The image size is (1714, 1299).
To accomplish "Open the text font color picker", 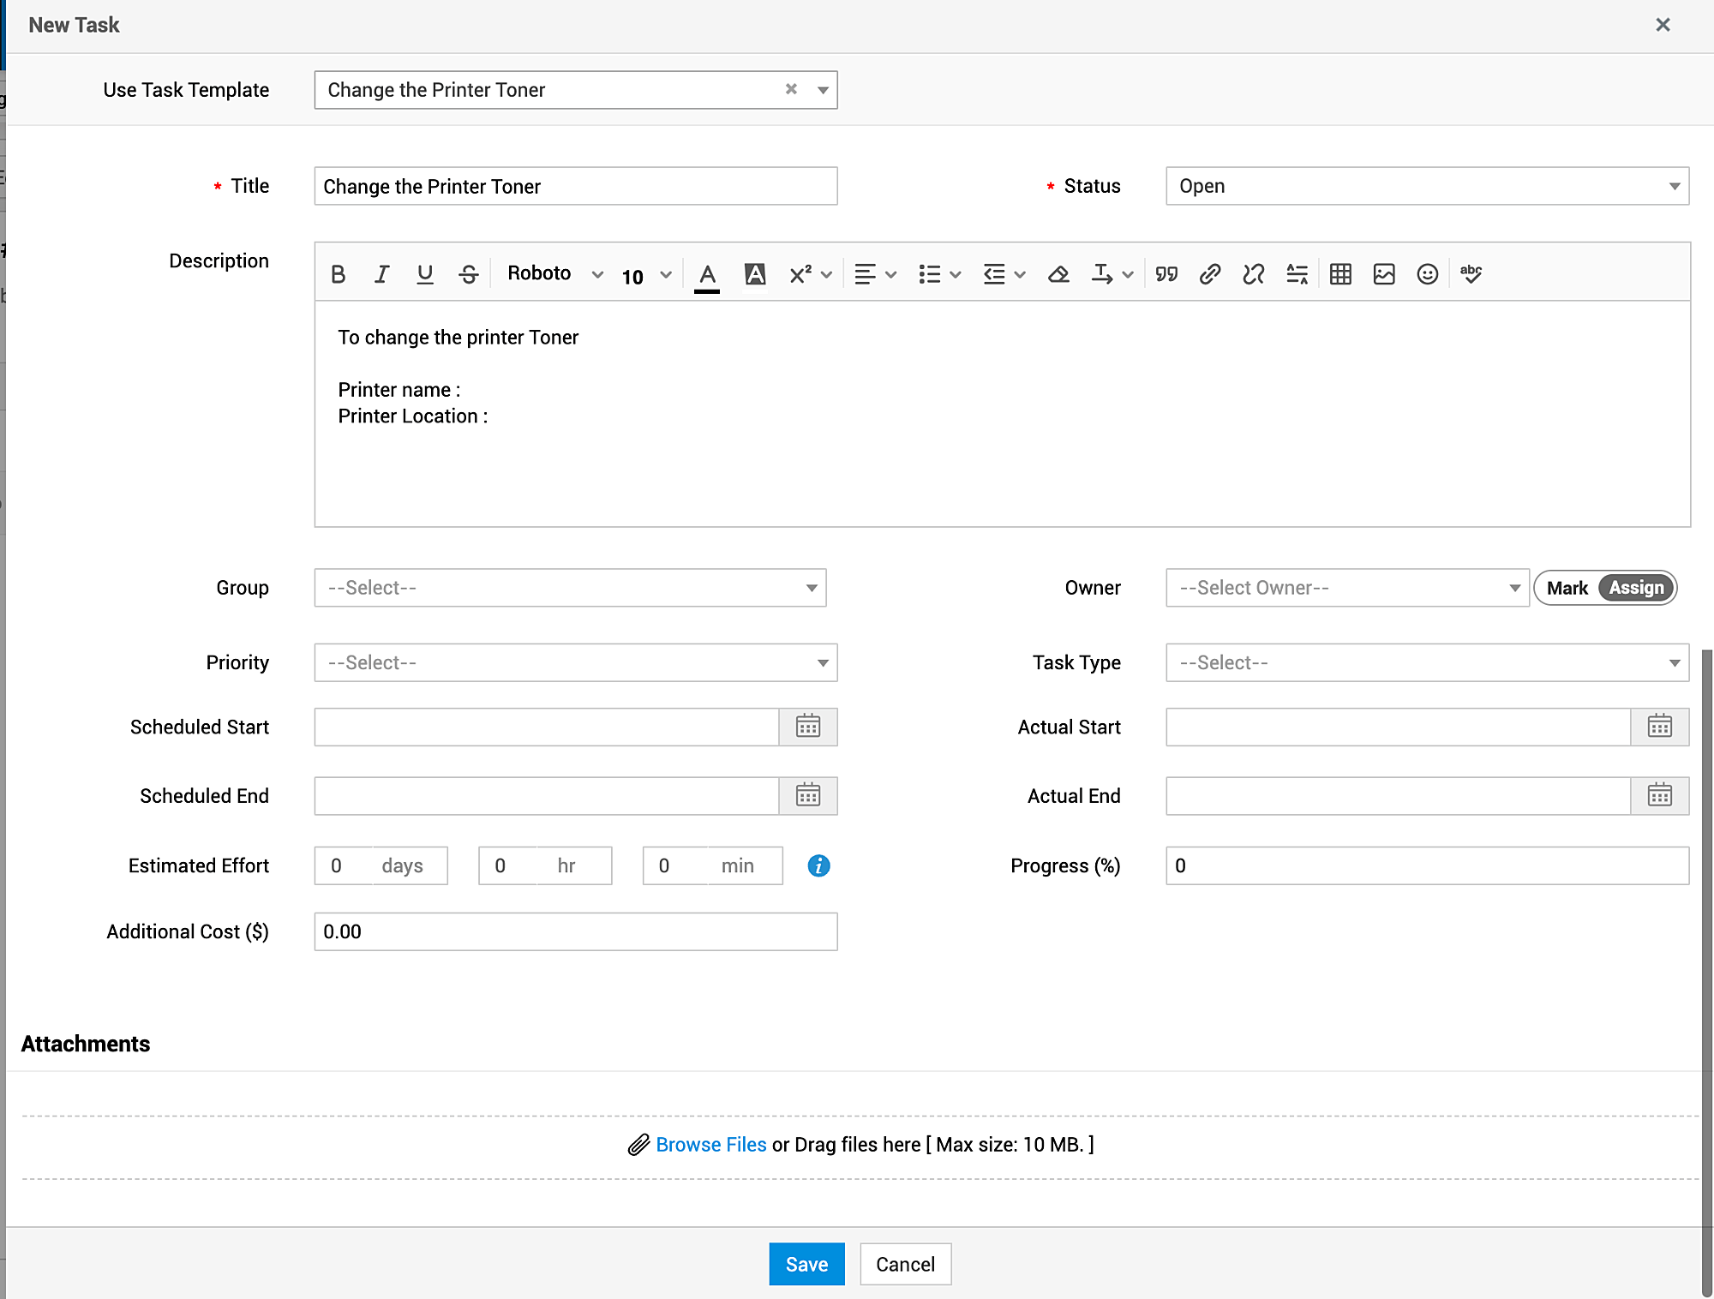I will (707, 275).
